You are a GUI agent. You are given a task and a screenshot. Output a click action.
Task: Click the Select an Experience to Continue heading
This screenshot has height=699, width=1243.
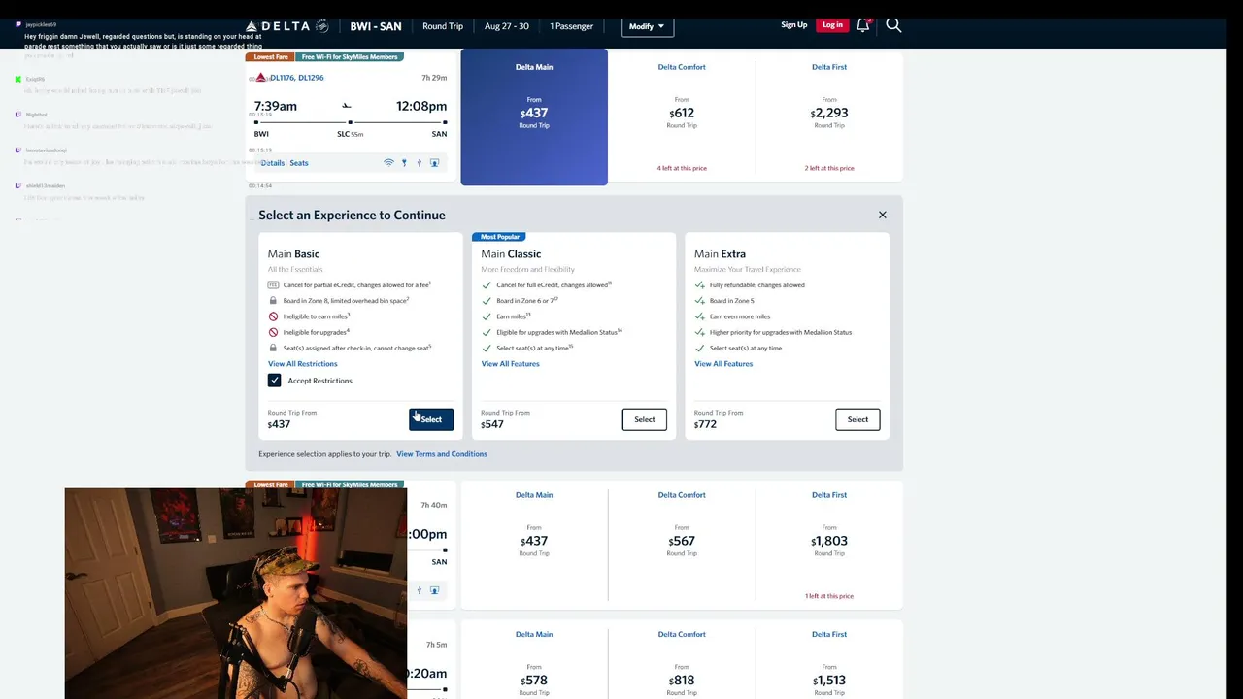(x=352, y=215)
